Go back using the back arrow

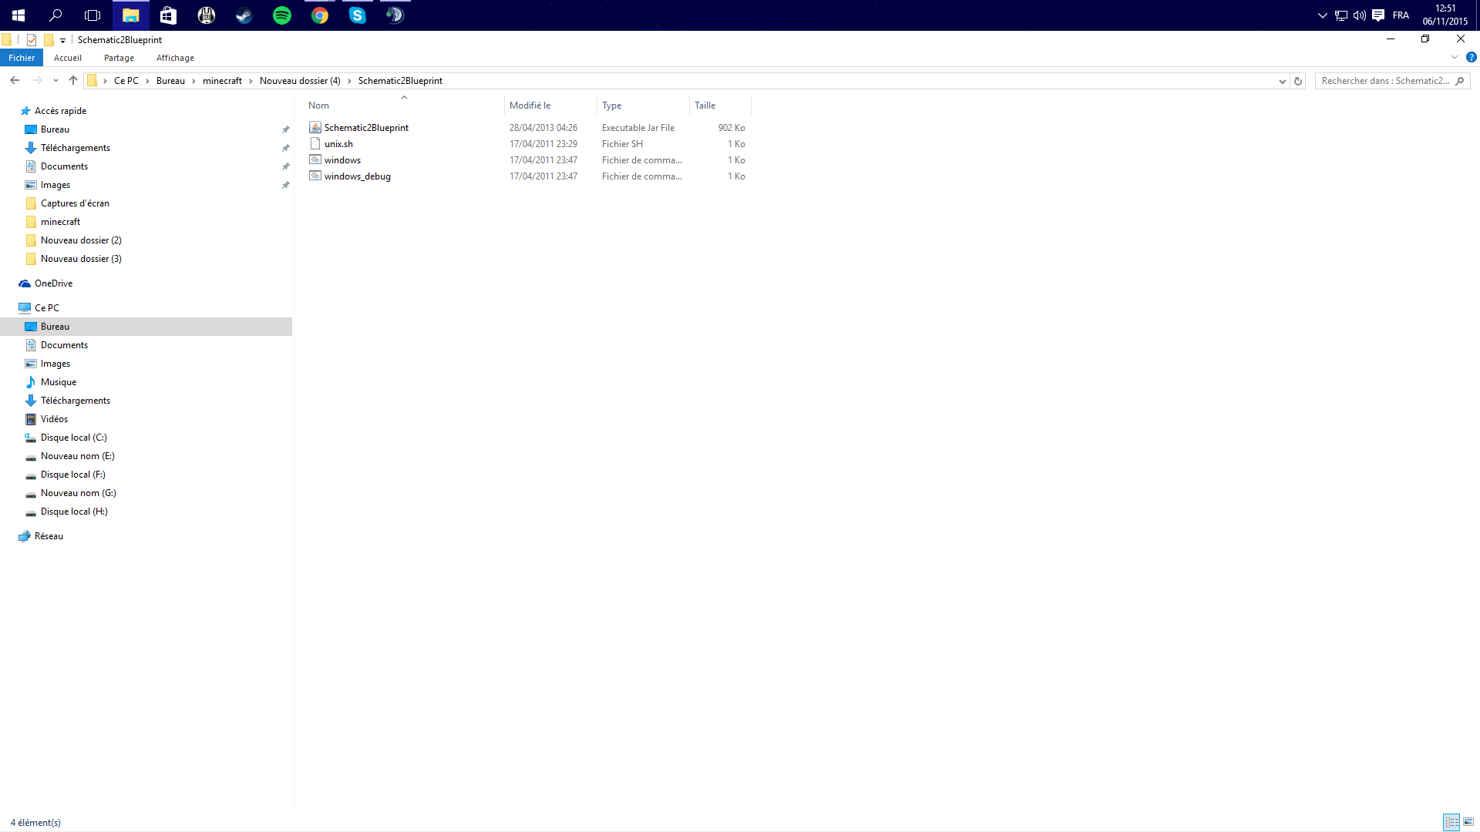point(15,81)
